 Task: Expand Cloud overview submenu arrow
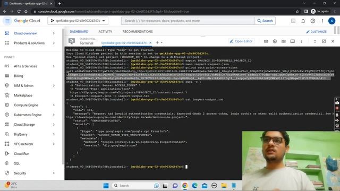(54, 33)
